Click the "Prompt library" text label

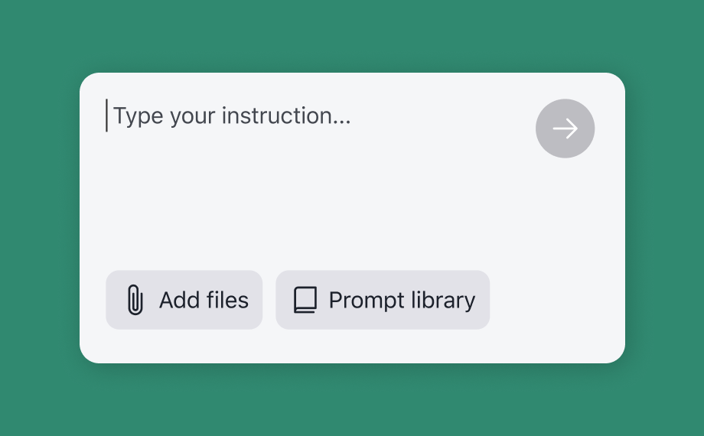coord(402,300)
